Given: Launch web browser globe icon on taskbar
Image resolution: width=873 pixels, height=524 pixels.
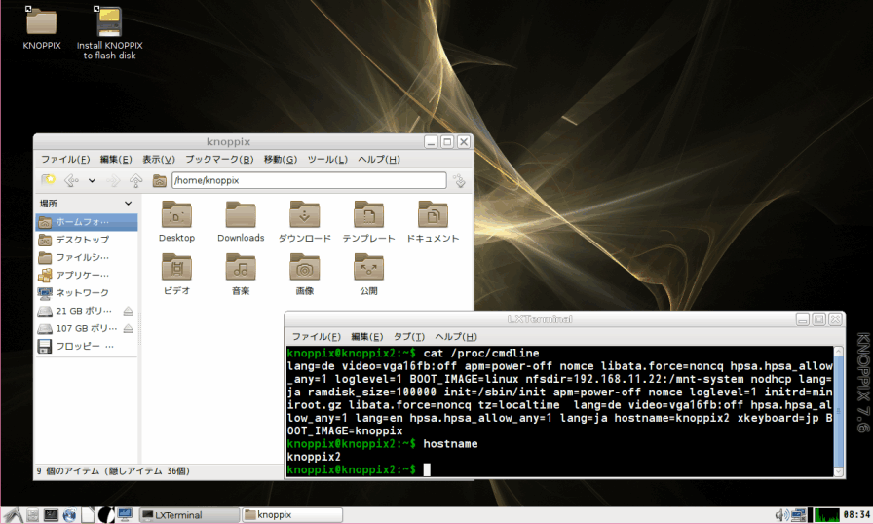Looking at the screenshot, I should tap(69, 515).
